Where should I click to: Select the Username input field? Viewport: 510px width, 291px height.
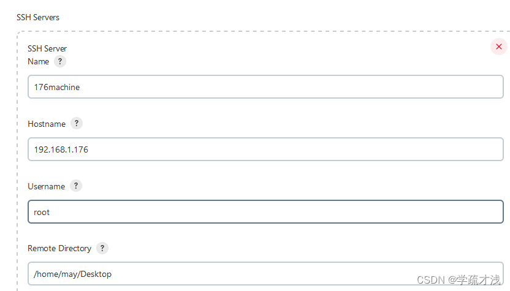[x=265, y=212]
